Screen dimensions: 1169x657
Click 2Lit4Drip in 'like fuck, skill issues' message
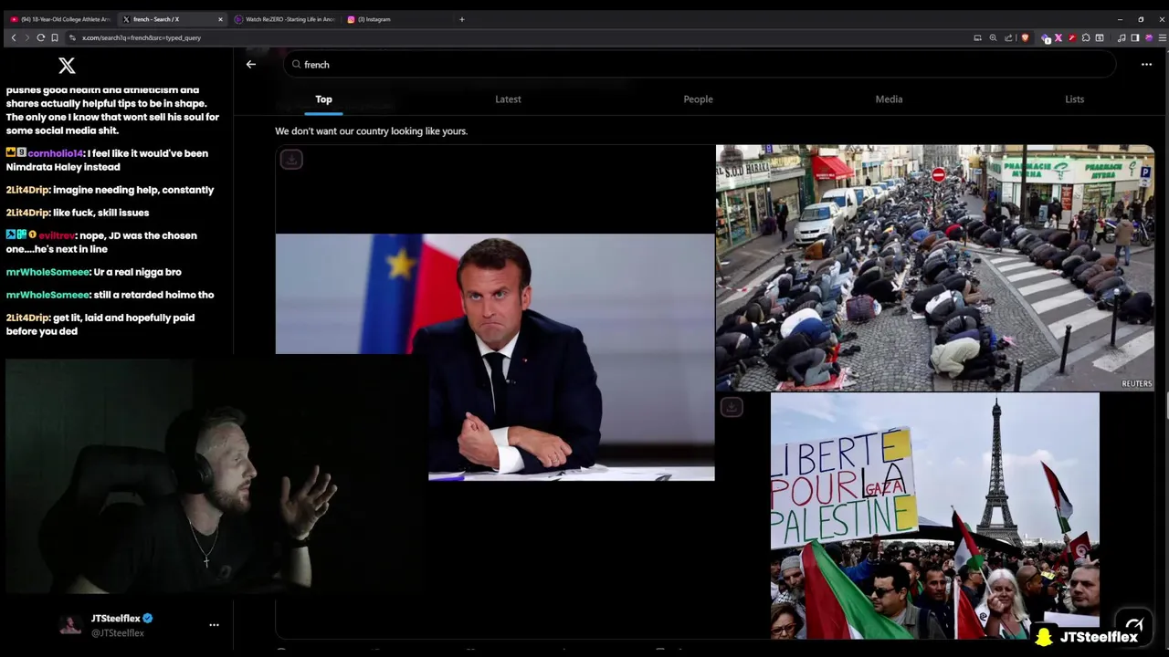pos(27,213)
